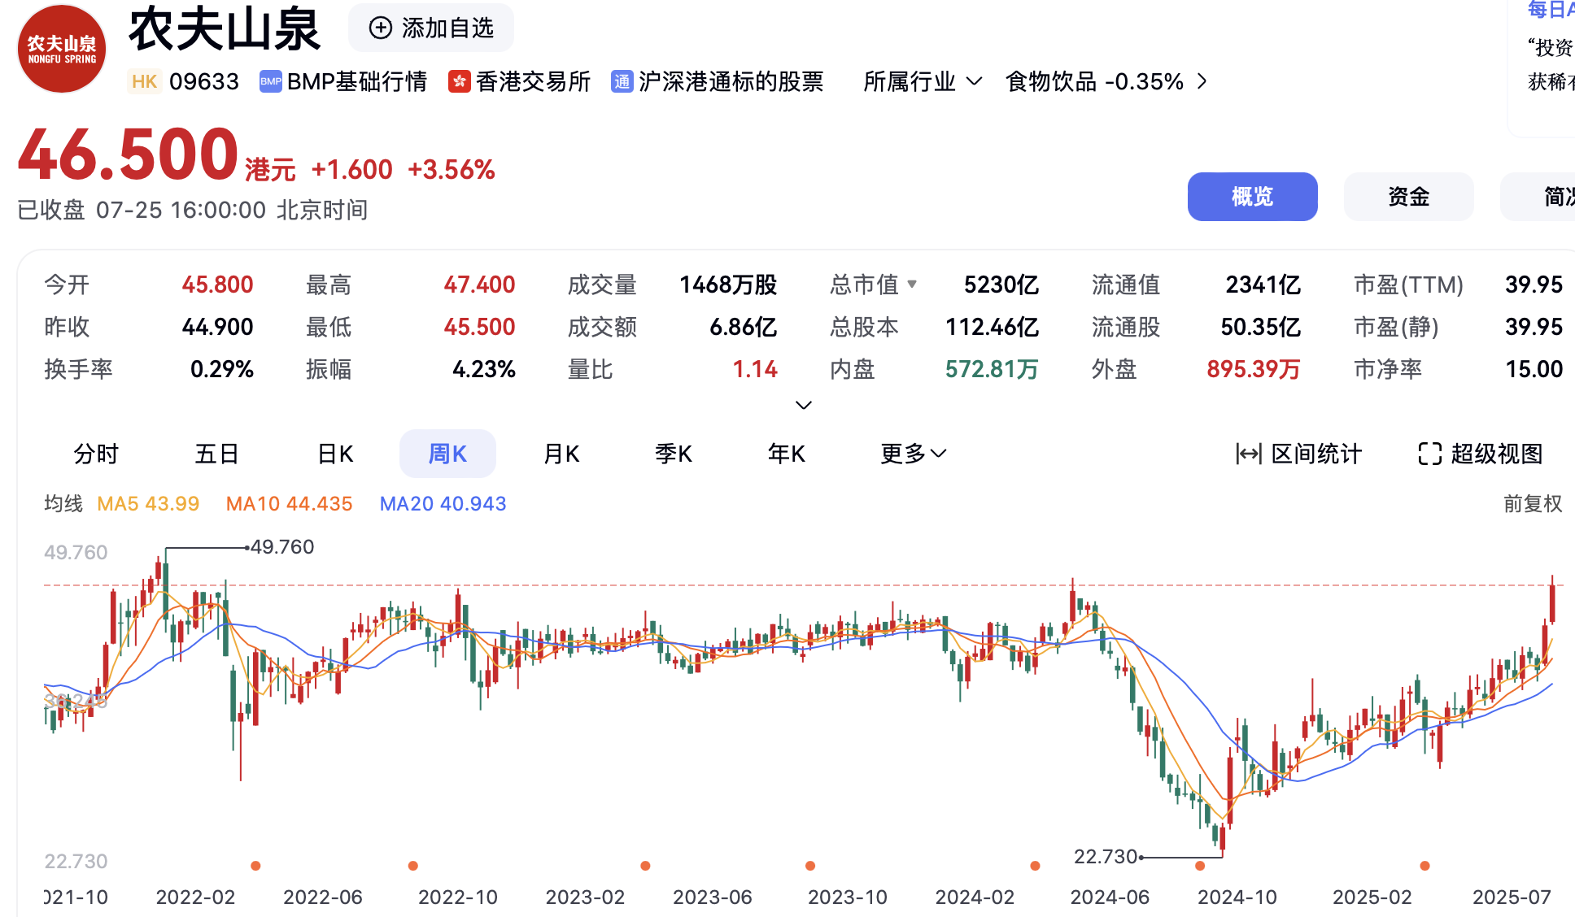Open 超级视图 fullscreen bracket icon
This screenshot has height=917, width=1575.
(x=1429, y=454)
